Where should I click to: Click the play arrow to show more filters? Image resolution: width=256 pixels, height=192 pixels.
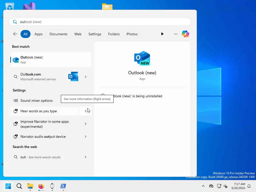tap(162, 34)
